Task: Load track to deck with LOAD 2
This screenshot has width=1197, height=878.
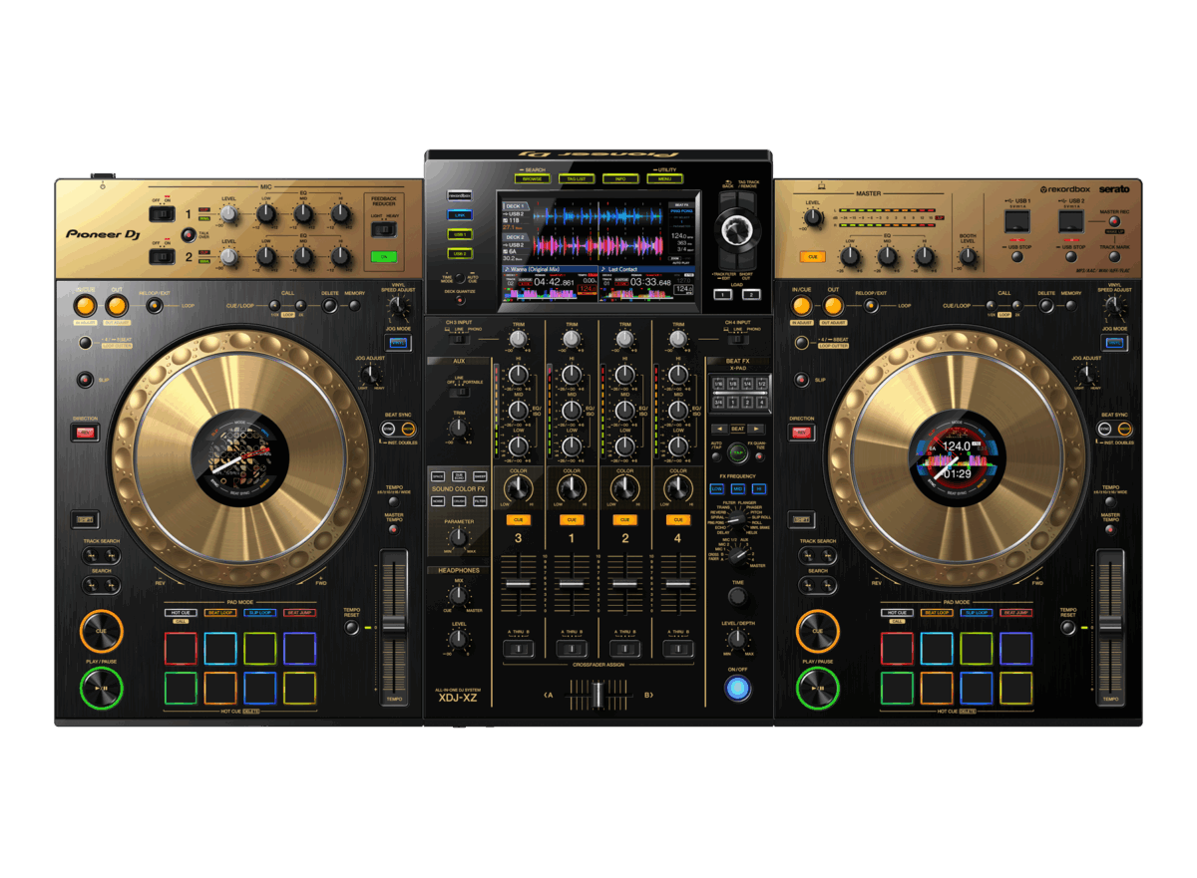Action: pyautogui.click(x=751, y=295)
